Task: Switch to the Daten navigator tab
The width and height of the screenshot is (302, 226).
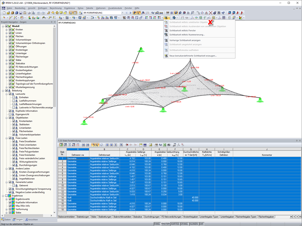Action: coord(6,220)
